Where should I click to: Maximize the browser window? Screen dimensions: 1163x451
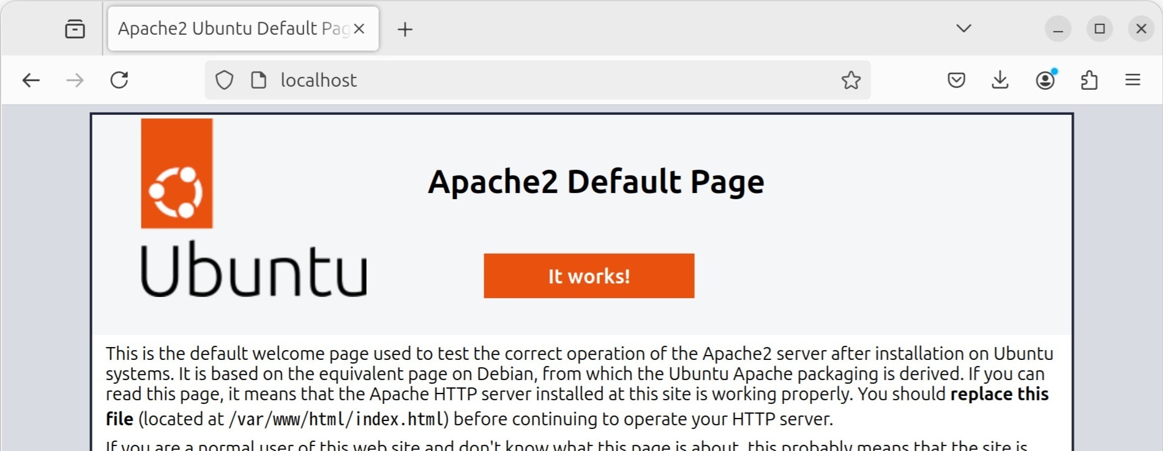[1099, 29]
